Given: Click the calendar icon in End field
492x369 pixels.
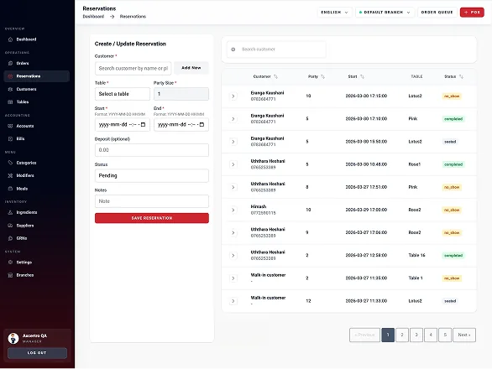Looking at the screenshot, I should coord(202,124).
